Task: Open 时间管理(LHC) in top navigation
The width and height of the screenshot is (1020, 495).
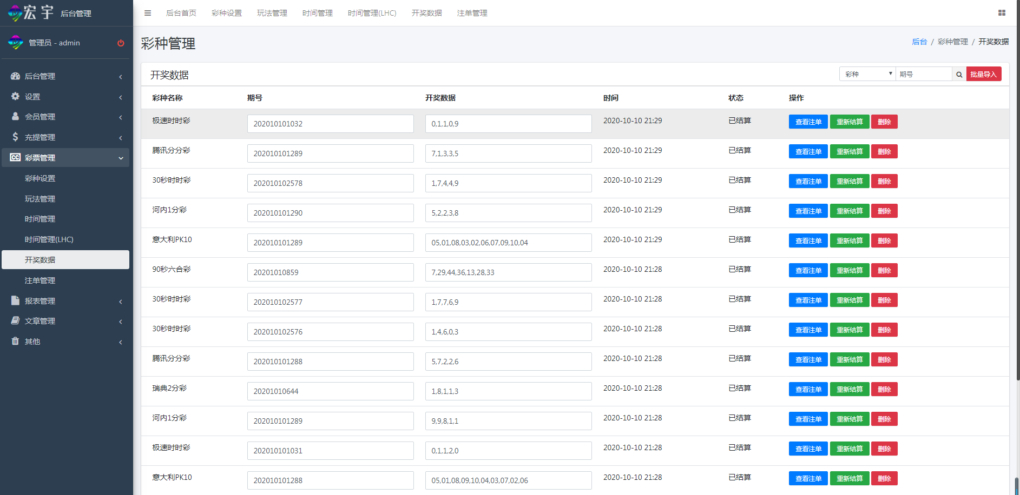Action: (x=372, y=13)
